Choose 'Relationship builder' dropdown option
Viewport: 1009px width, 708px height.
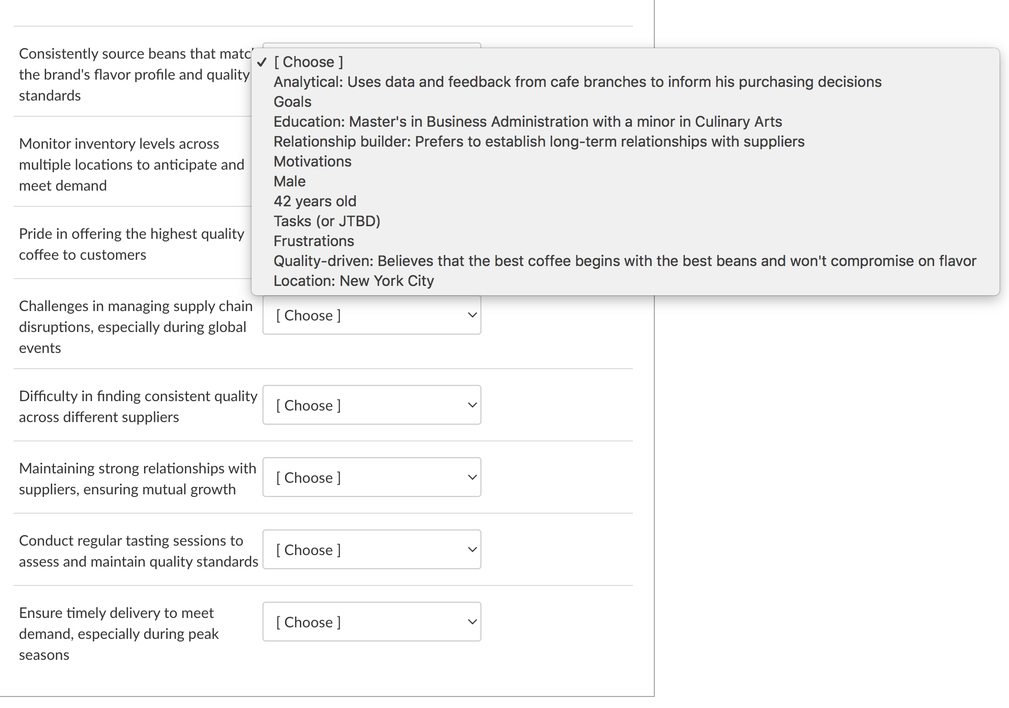[x=539, y=141]
